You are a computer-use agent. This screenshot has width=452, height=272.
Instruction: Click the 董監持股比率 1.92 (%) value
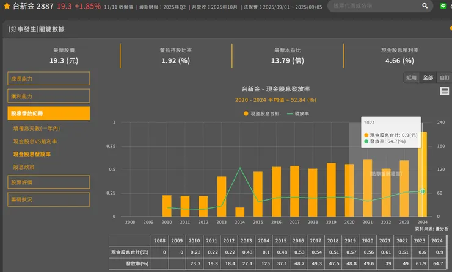click(175, 61)
